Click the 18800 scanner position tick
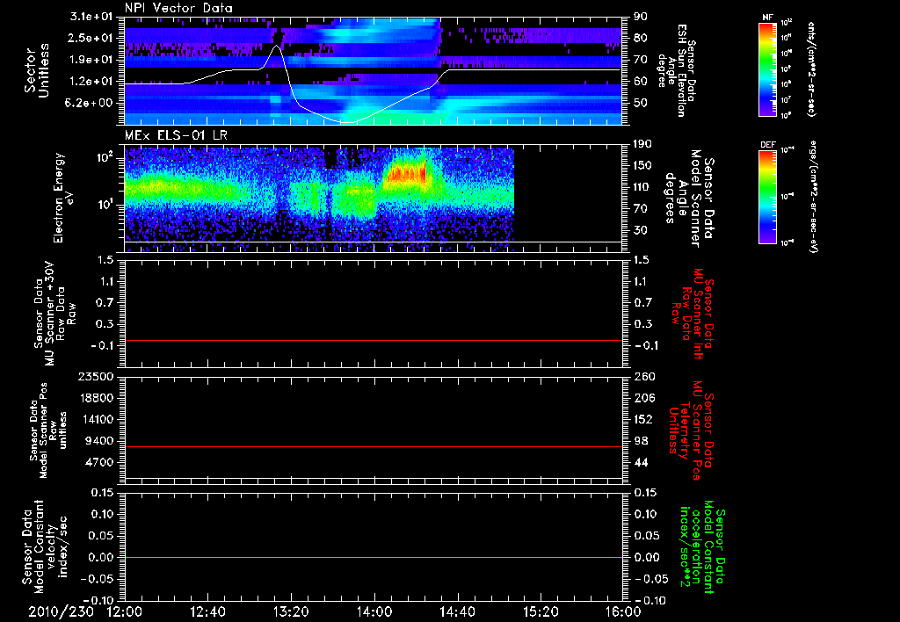 (x=96, y=398)
